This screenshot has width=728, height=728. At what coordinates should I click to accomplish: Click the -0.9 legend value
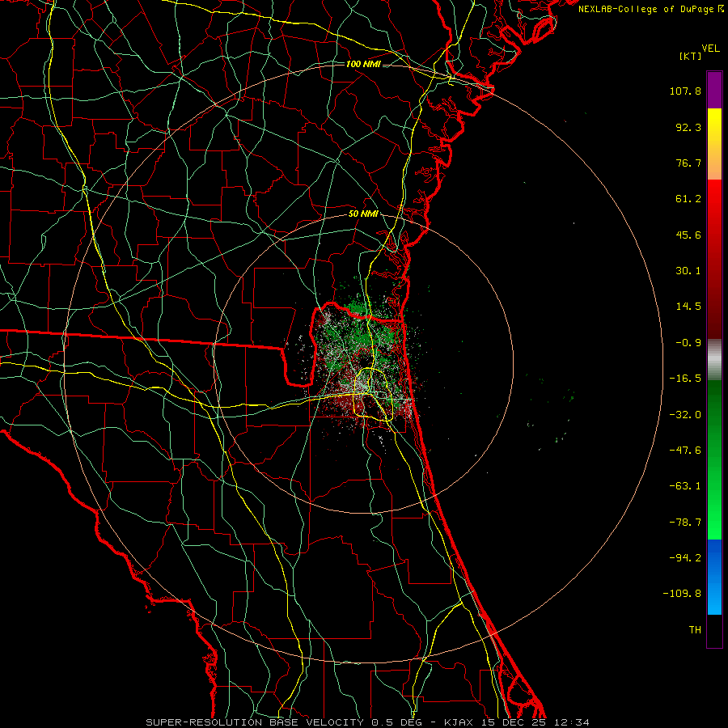click(x=688, y=343)
